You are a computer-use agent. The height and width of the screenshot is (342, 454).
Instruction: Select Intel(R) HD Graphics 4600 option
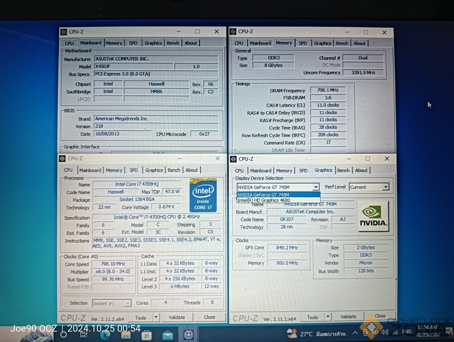click(x=264, y=200)
